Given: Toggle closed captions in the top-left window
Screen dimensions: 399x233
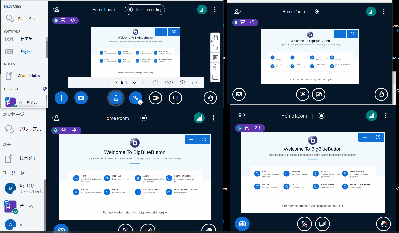Looking at the screenshot, I should (x=81, y=98).
